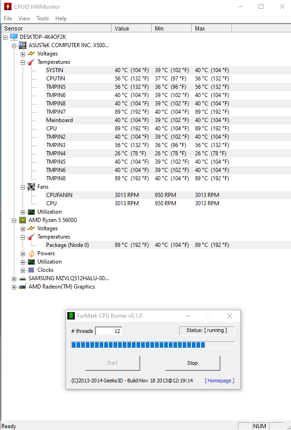Click the ASUSTeK motherboard icon
This screenshot has width=291, height=430.
[23, 45]
